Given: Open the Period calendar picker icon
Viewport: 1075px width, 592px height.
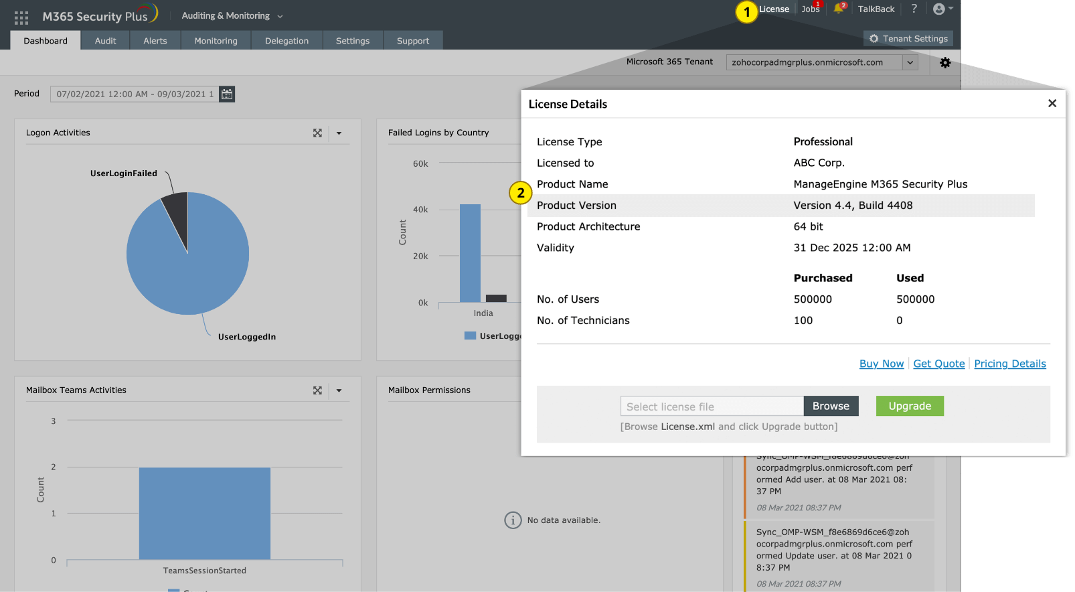Looking at the screenshot, I should coord(227,94).
